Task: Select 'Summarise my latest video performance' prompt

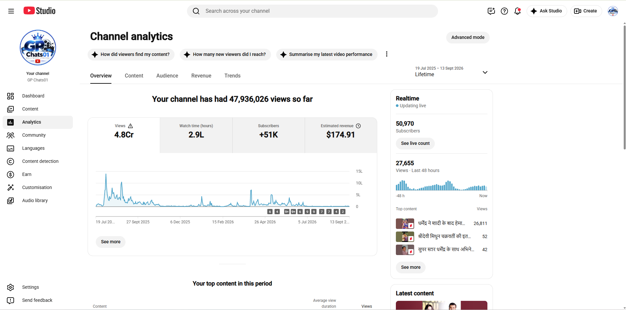Action: (327, 55)
